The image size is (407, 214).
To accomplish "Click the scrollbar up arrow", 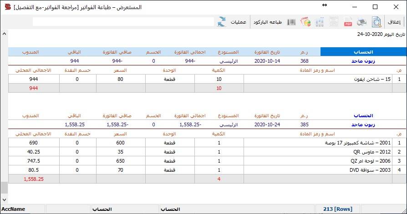I will click(x=4, y=34).
